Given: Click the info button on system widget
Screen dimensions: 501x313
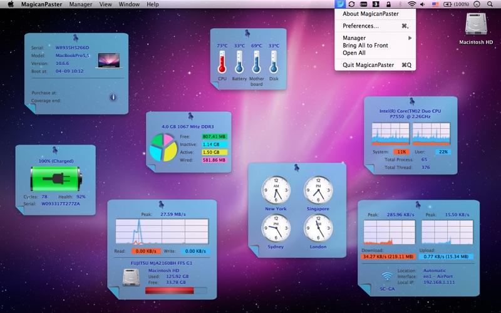Looking at the screenshot, I should [113, 97].
